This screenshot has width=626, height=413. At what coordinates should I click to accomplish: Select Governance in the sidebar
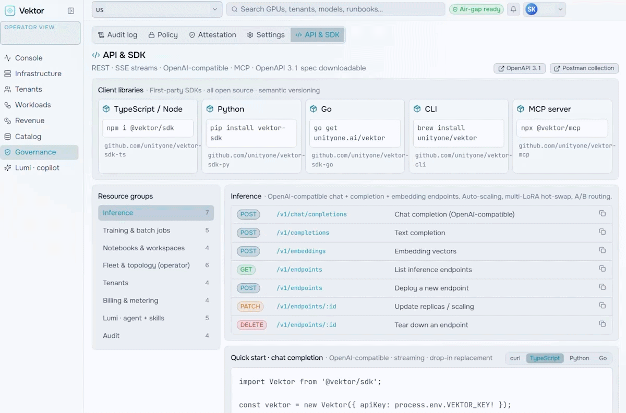[39, 152]
